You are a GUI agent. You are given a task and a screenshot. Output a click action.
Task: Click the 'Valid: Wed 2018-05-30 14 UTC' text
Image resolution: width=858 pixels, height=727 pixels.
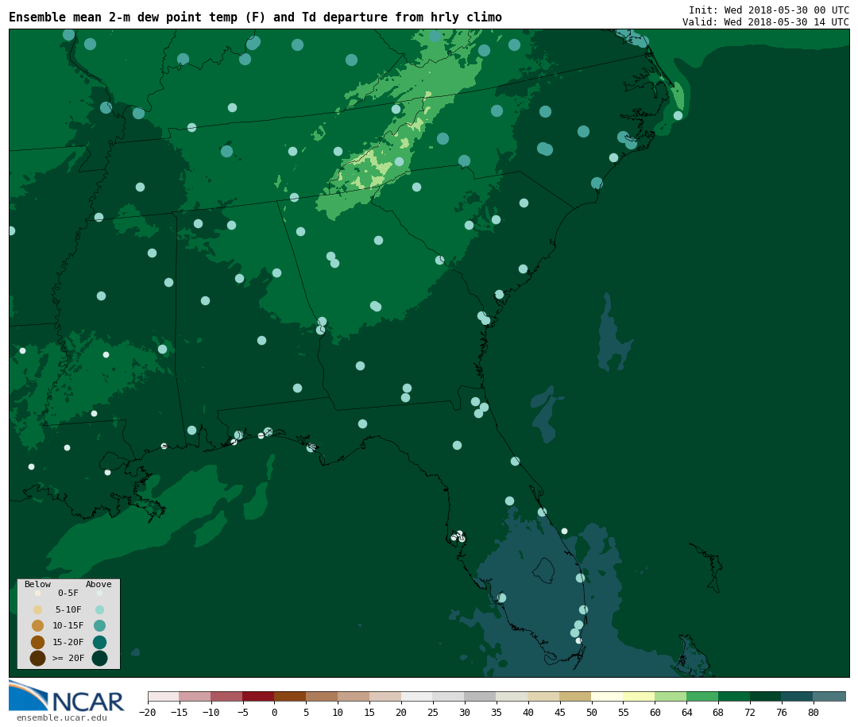coord(766,22)
